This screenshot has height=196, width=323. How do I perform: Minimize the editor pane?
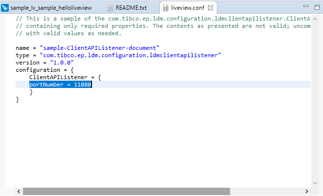tap(306, 6)
